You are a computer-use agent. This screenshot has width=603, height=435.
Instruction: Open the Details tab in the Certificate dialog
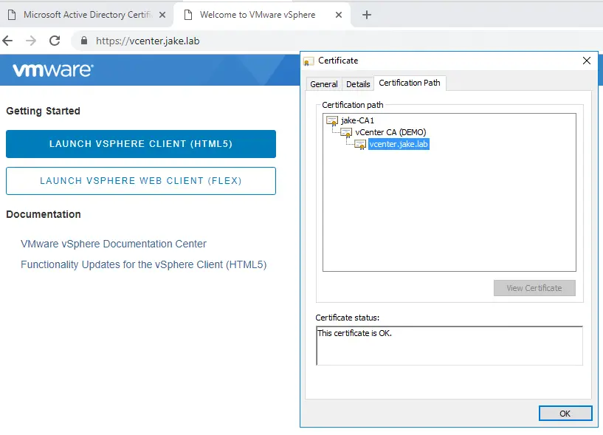pyautogui.click(x=358, y=84)
